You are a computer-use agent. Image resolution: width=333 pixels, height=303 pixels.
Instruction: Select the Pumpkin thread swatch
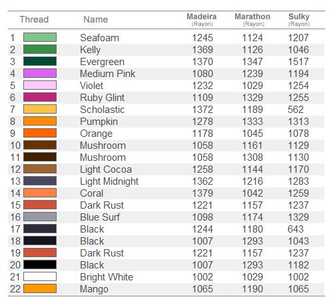click(x=40, y=121)
